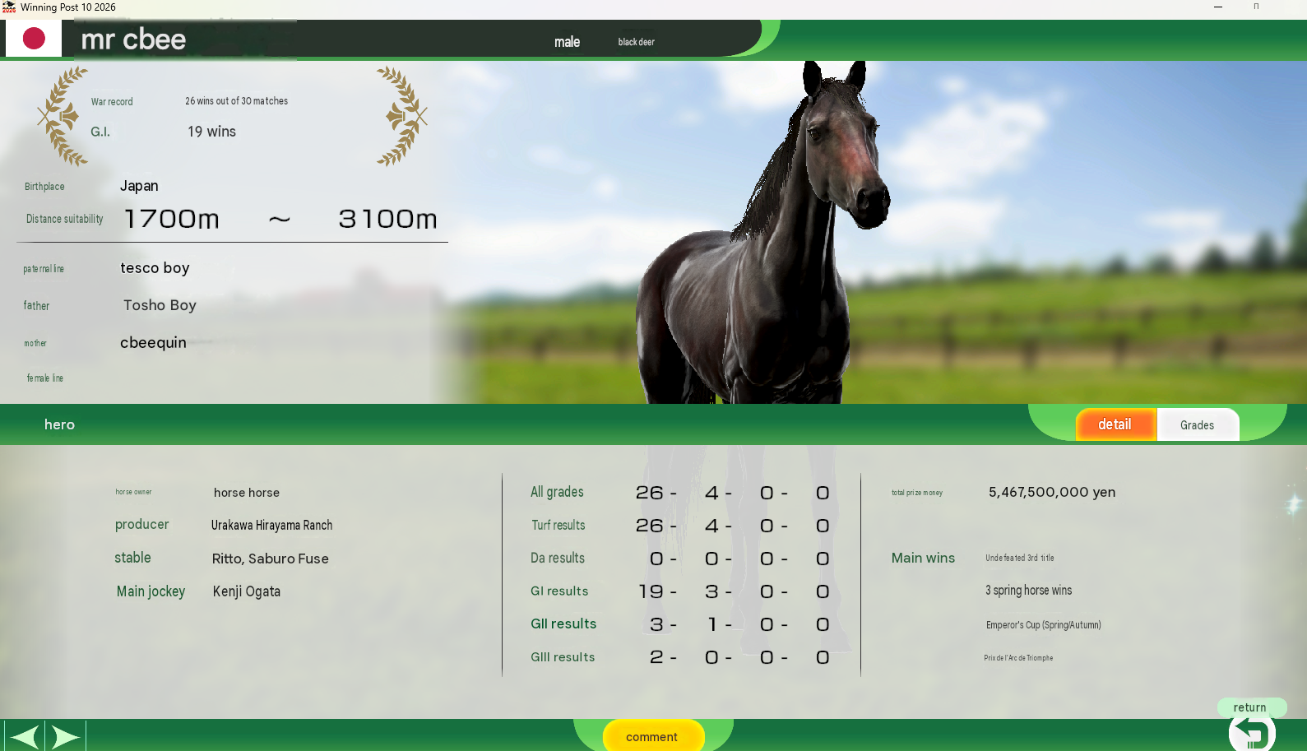Click the 'female line' label

(x=44, y=378)
